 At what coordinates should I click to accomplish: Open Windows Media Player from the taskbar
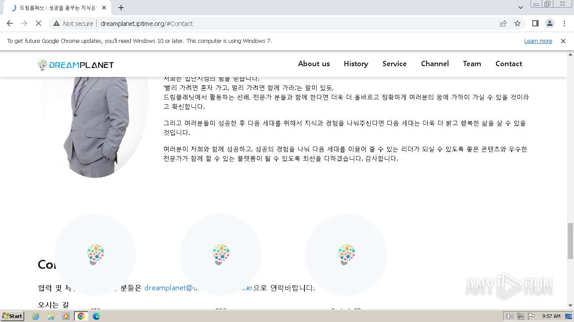click(x=66, y=316)
